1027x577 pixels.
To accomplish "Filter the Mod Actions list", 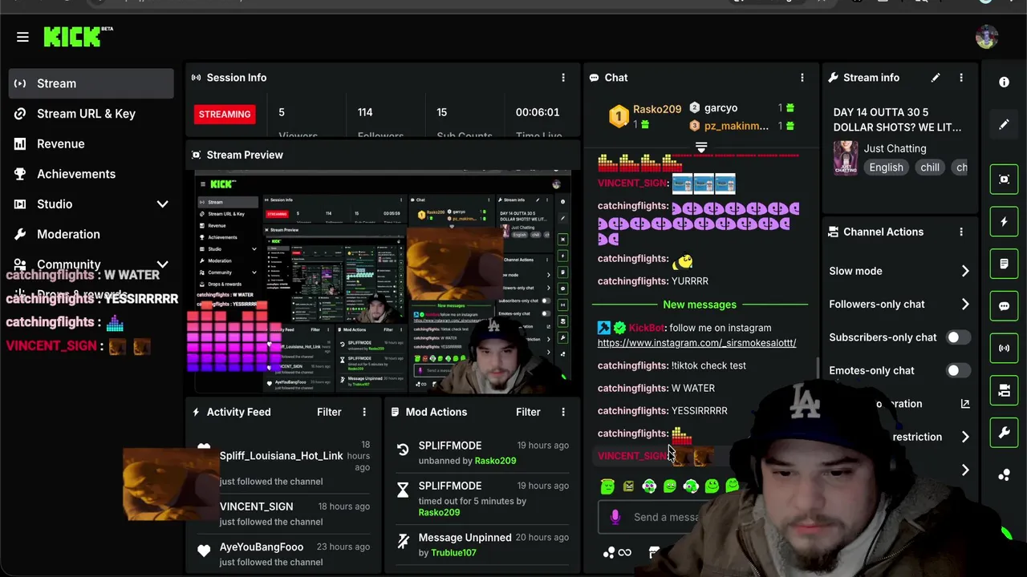I will [528, 412].
